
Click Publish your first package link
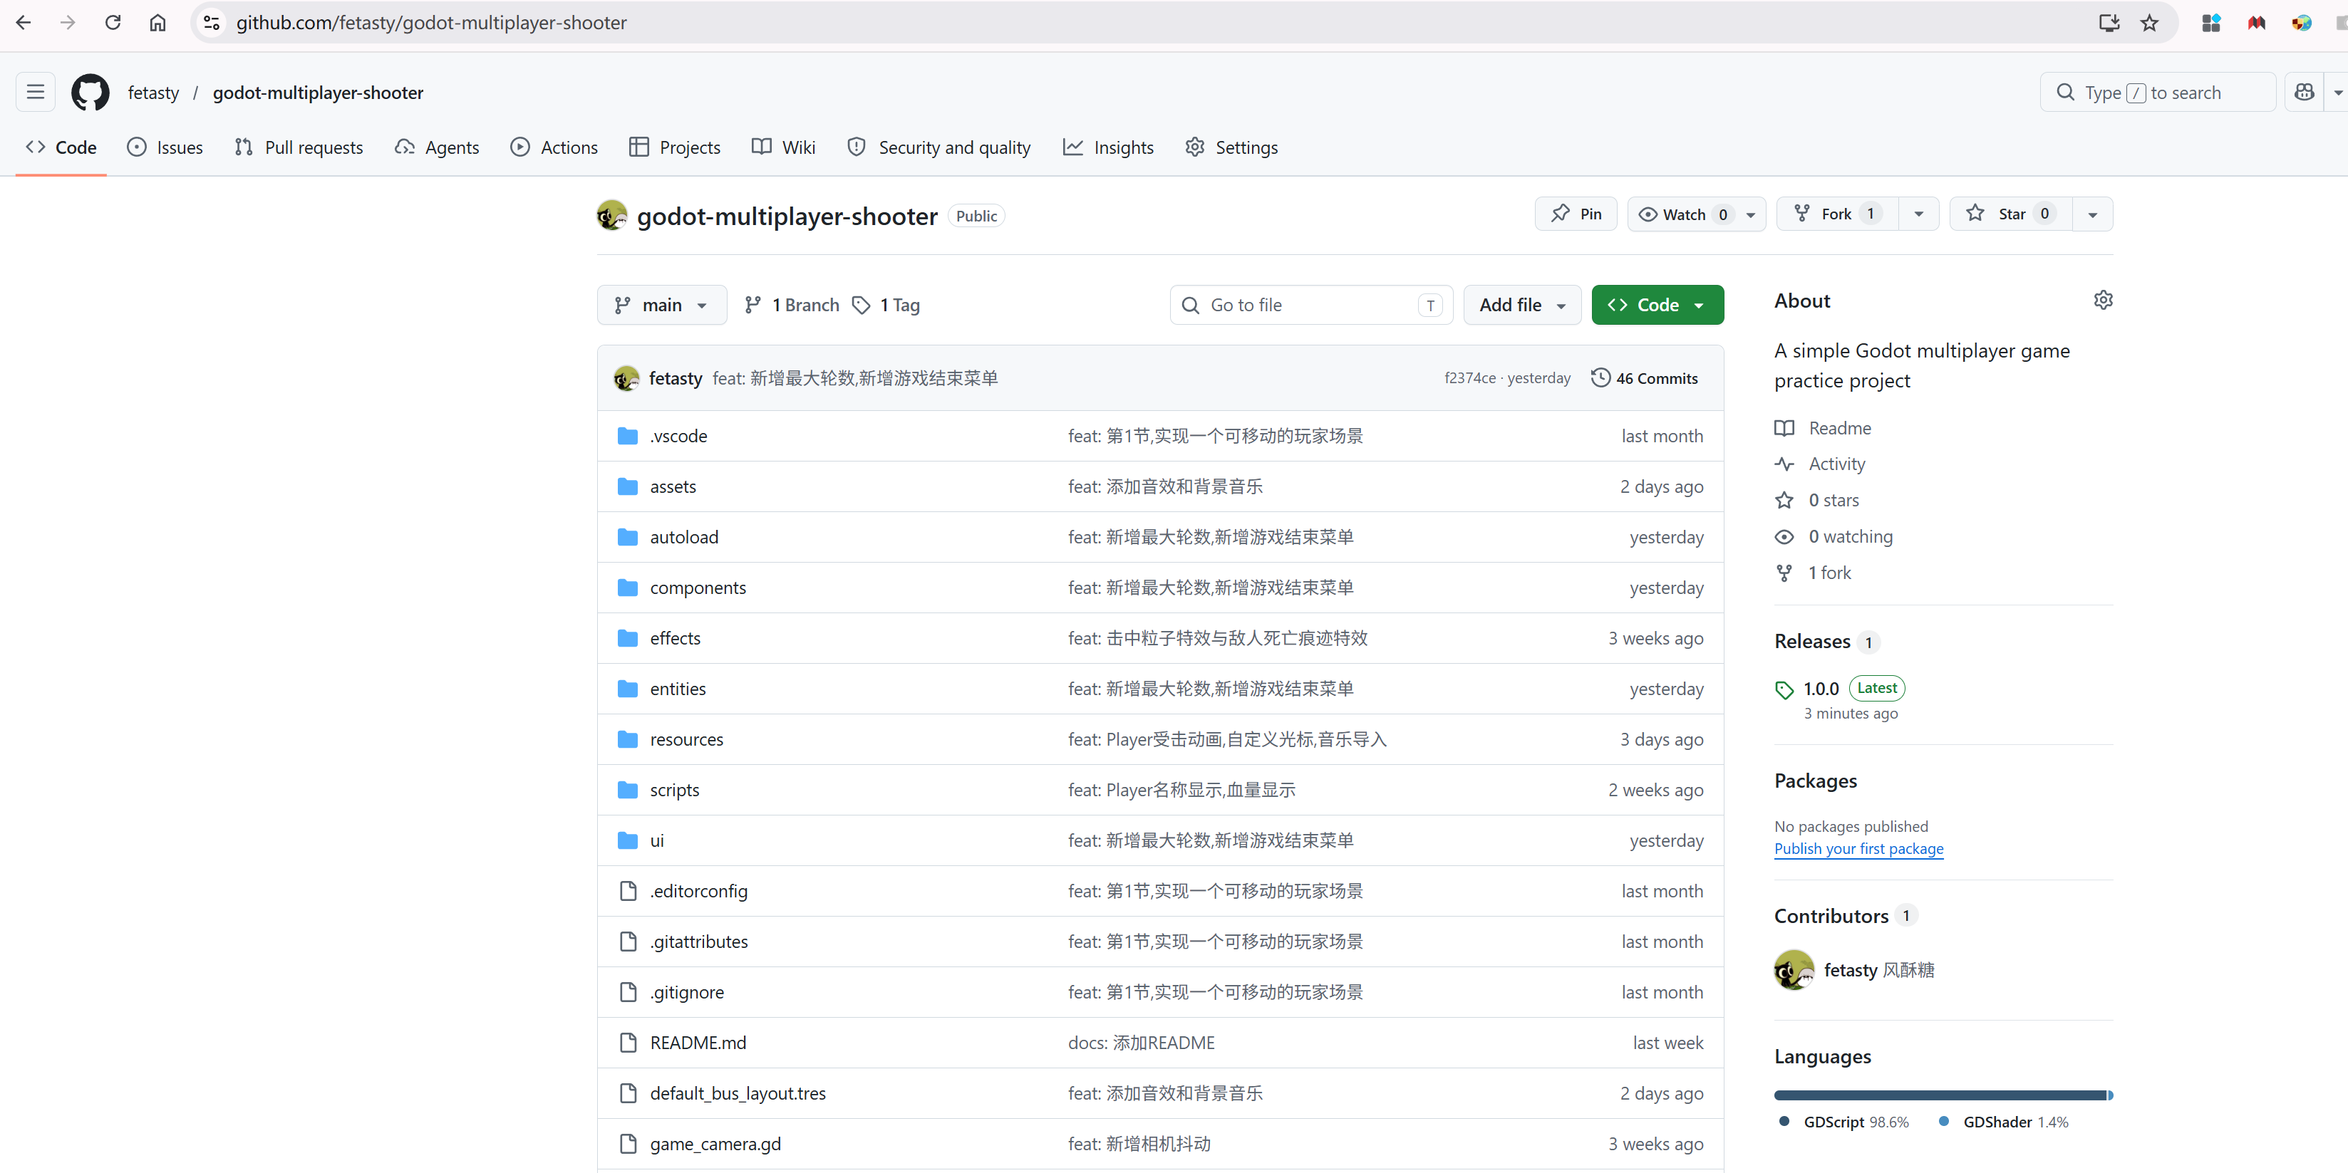pos(1858,848)
